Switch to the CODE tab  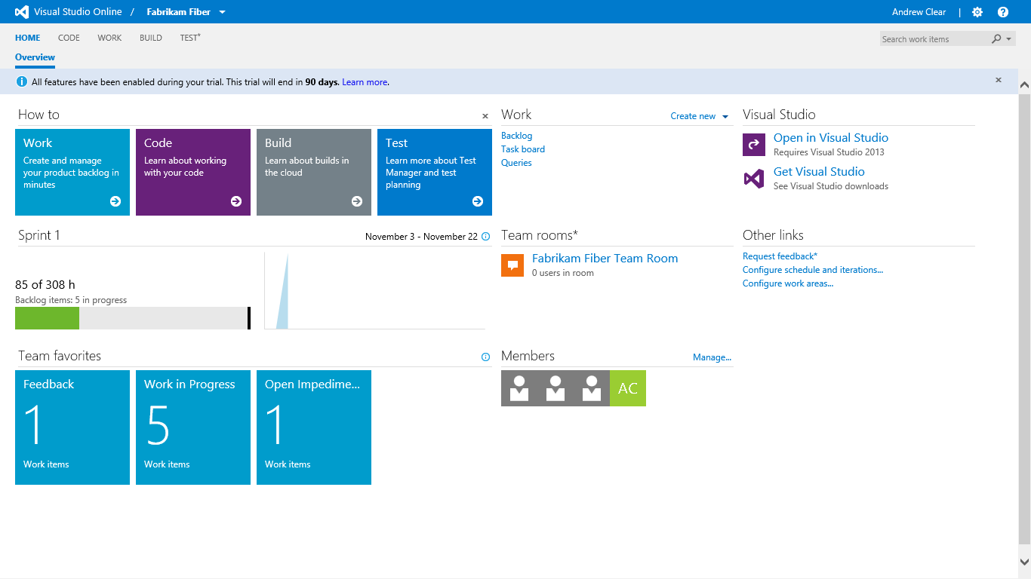click(x=69, y=38)
